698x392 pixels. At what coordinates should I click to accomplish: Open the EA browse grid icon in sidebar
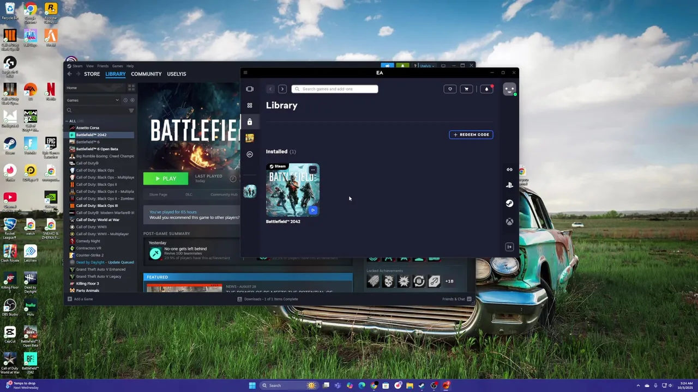click(x=250, y=105)
